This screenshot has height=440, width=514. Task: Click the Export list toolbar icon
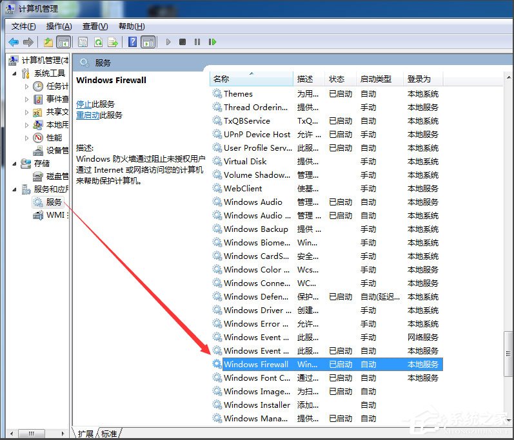(x=113, y=42)
